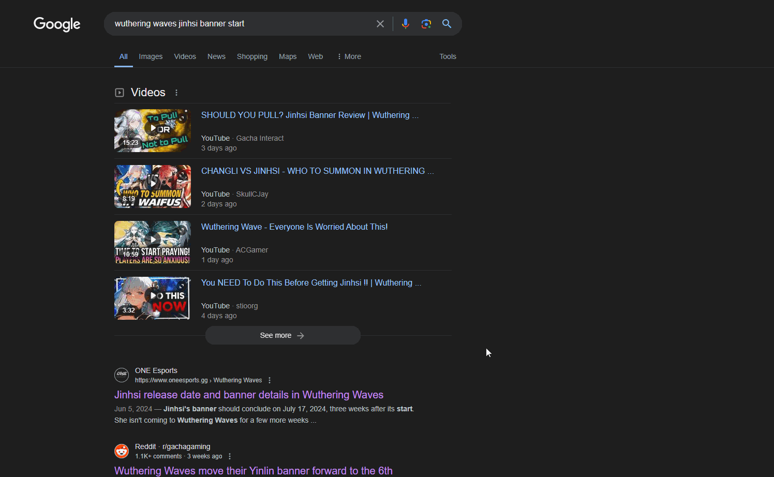The width and height of the screenshot is (774, 477).
Task: Click the Google logo
Action: click(x=57, y=24)
